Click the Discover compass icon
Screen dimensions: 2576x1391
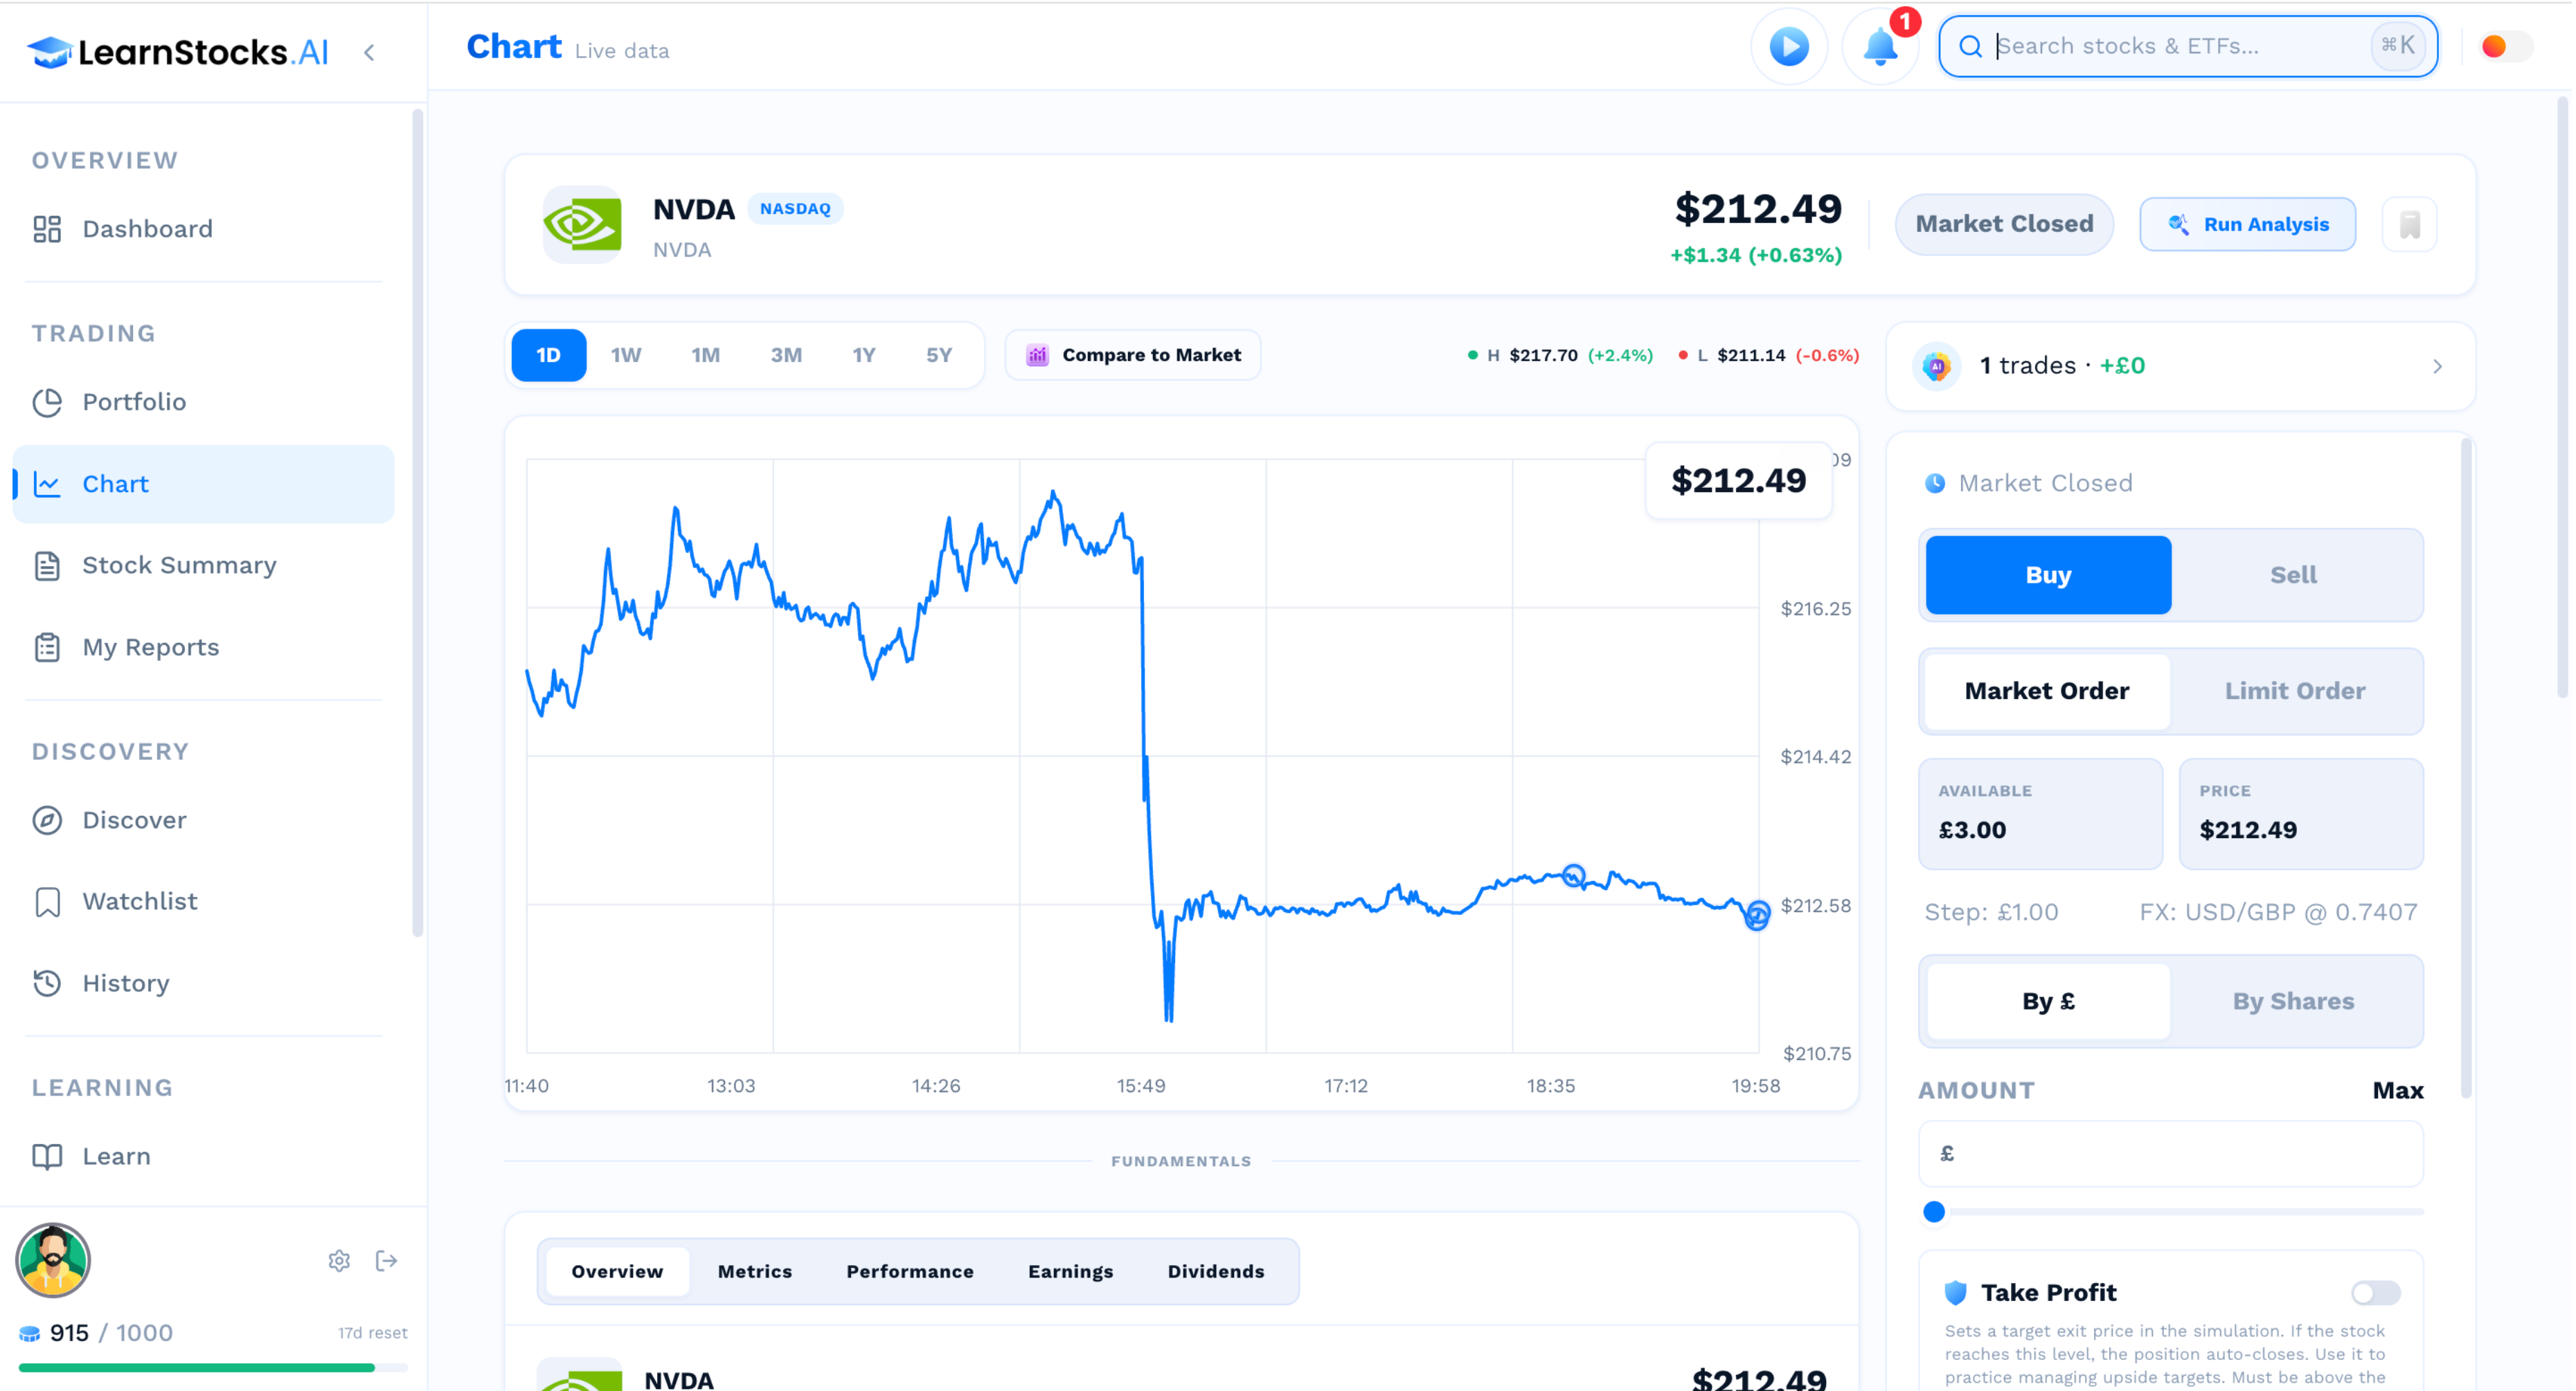pos(47,819)
